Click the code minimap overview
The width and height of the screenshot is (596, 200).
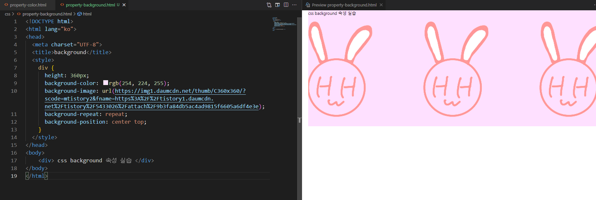click(x=284, y=24)
